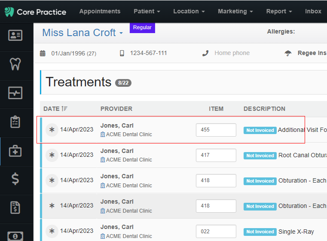
Task: Click Single X-Ray description text
Action: tap(296, 232)
